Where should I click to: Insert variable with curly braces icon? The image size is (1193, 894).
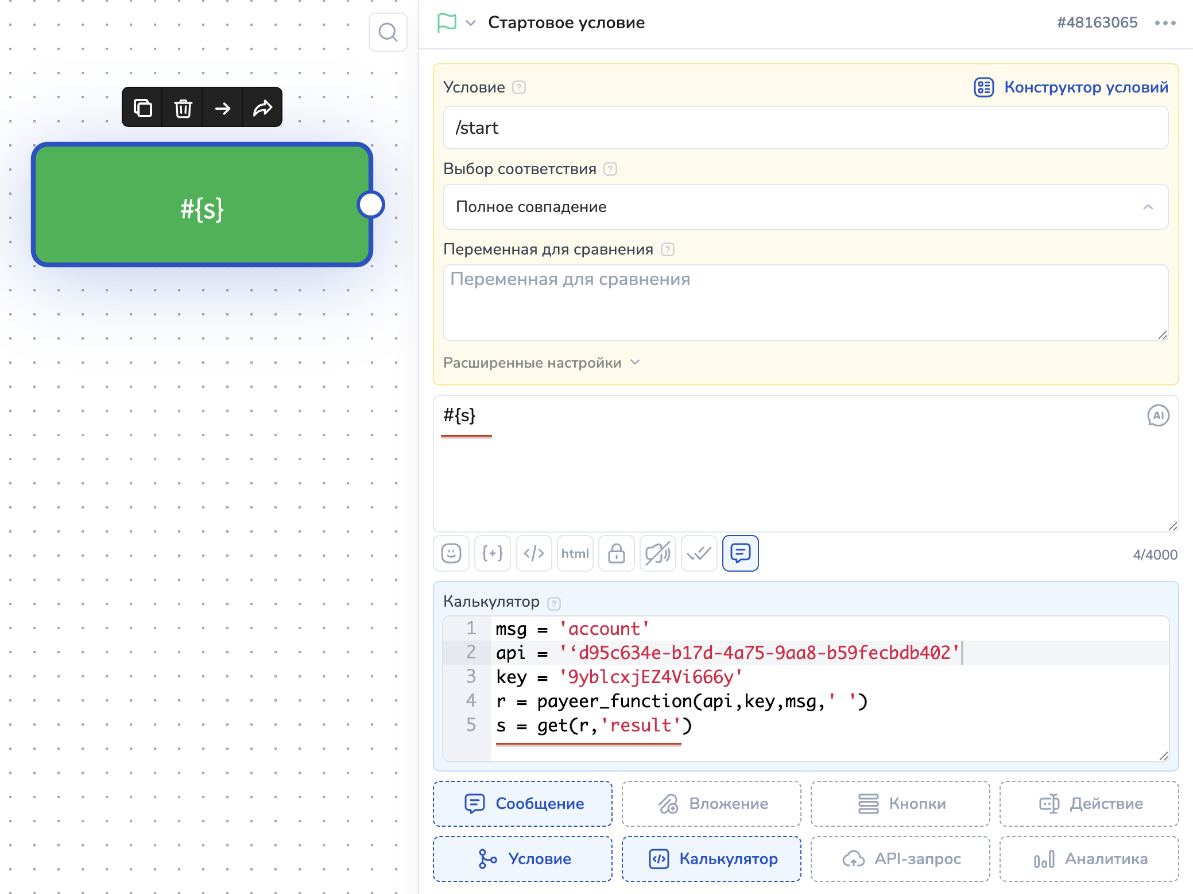click(x=493, y=553)
